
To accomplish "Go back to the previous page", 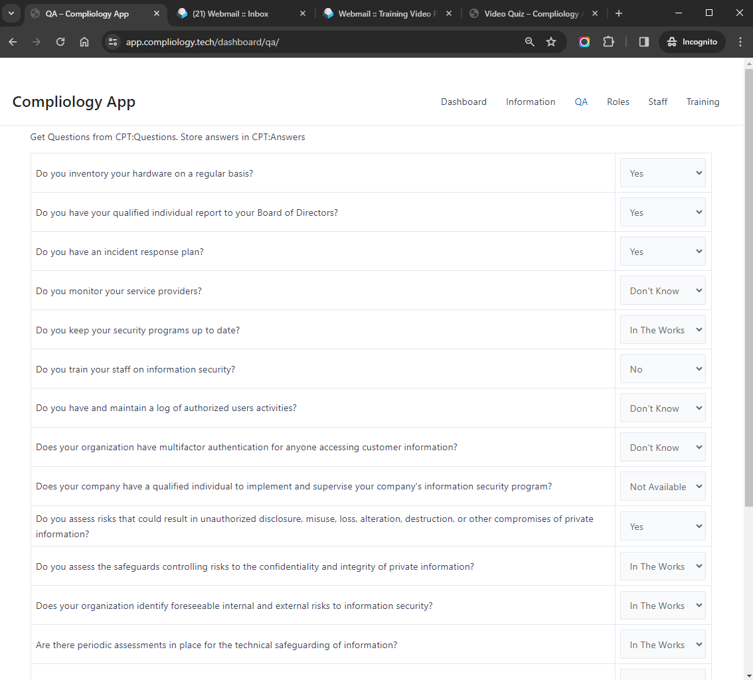I will pos(13,42).
